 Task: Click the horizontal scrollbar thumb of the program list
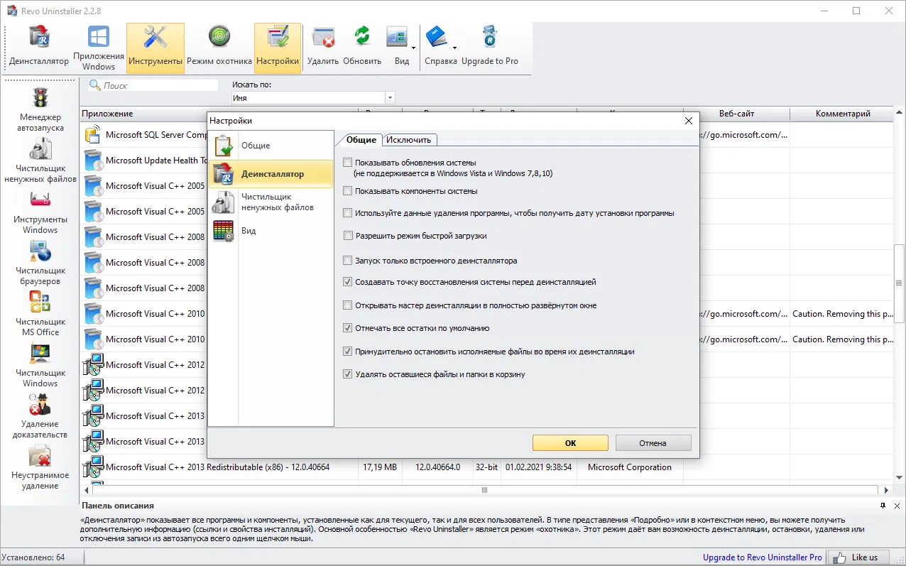click(x=485, y=490)
